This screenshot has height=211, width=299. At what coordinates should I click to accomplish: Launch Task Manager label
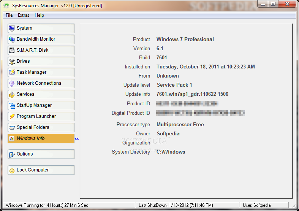[x=32, y=72]
